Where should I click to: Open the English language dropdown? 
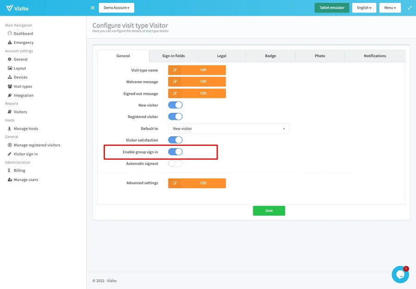(364, 8)
